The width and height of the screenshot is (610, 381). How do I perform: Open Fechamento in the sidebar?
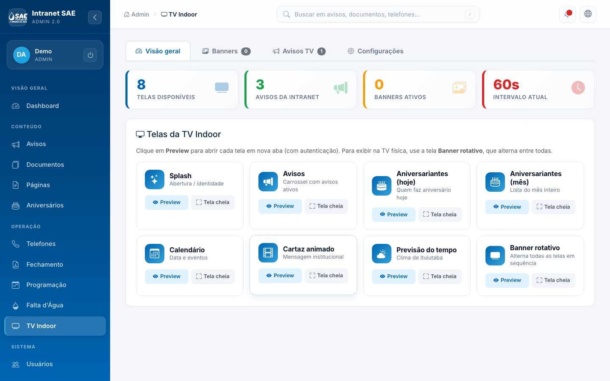55,265
